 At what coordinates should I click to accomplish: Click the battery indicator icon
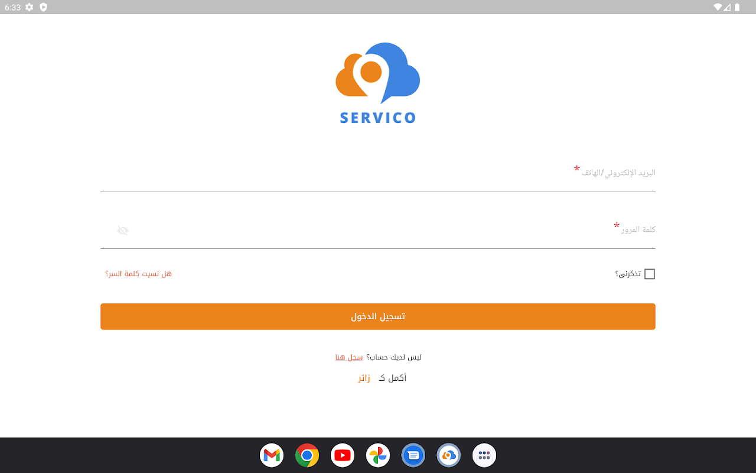[737, 7]
